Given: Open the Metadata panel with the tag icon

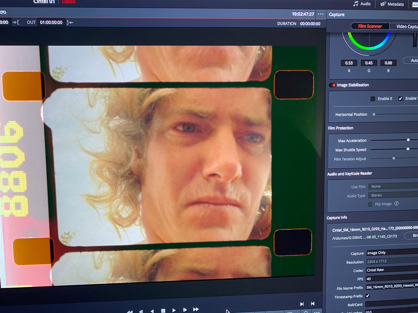Looking at the screenshot, I should click(x=392, y=4).
